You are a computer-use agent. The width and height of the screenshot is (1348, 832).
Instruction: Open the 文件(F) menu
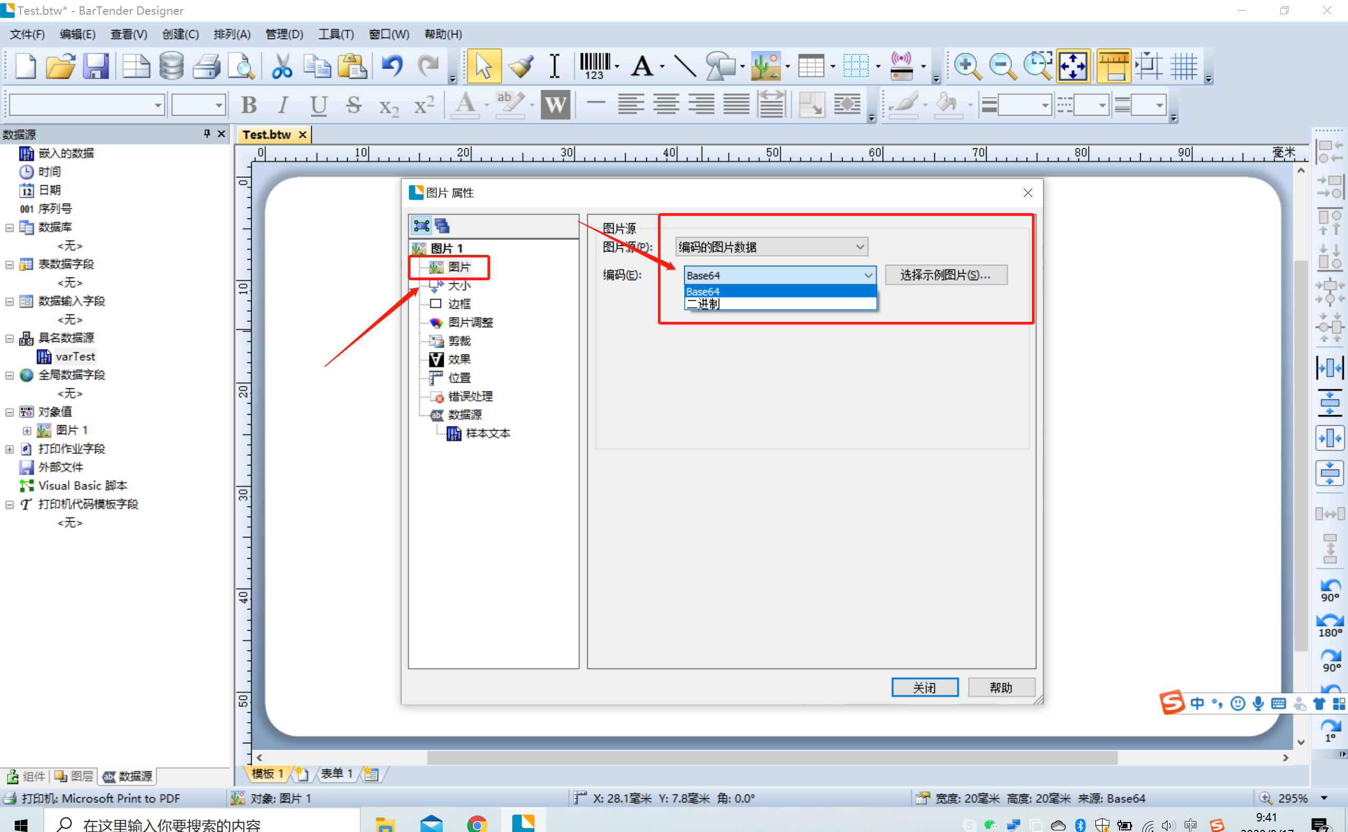click(26, 34)
